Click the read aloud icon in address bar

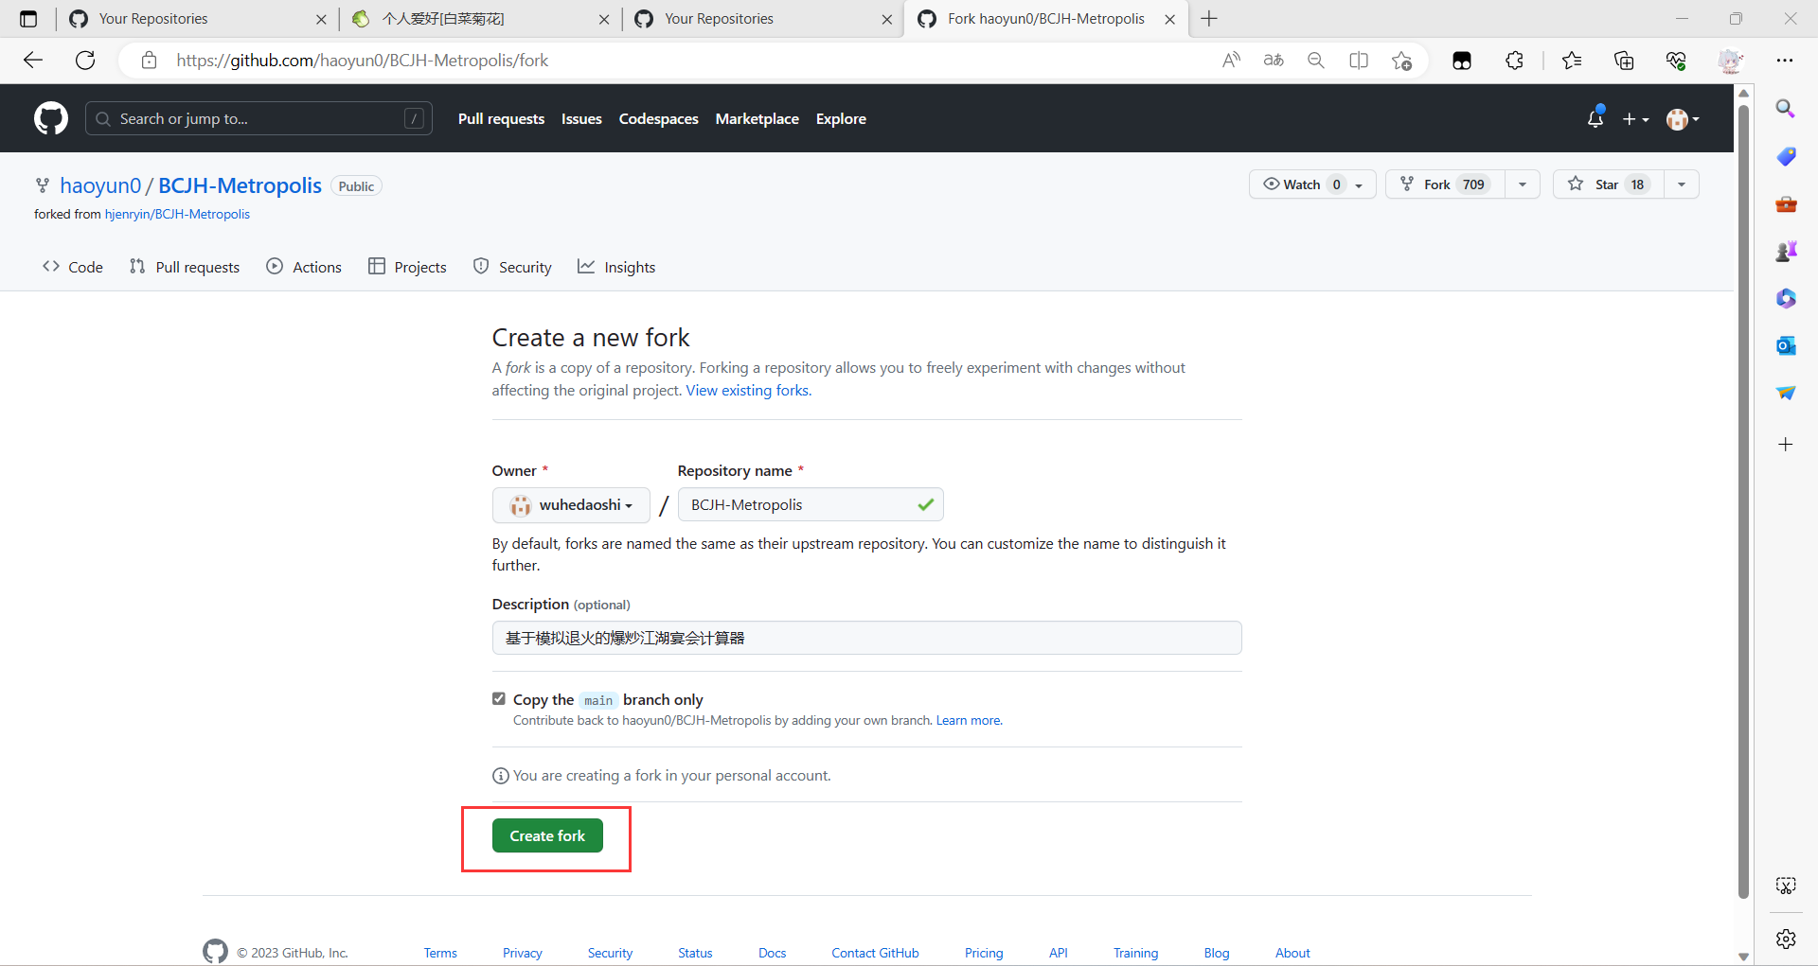[x=1231, y=61]
